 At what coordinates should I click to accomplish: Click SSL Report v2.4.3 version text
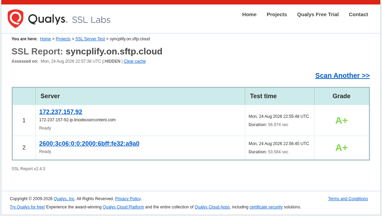[x=28, y=169]
